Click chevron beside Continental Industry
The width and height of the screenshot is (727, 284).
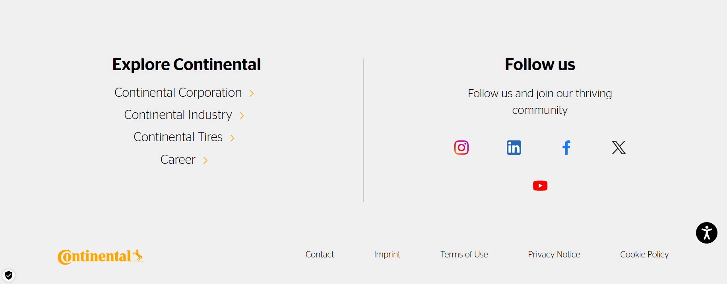click(x=242, y=116)
